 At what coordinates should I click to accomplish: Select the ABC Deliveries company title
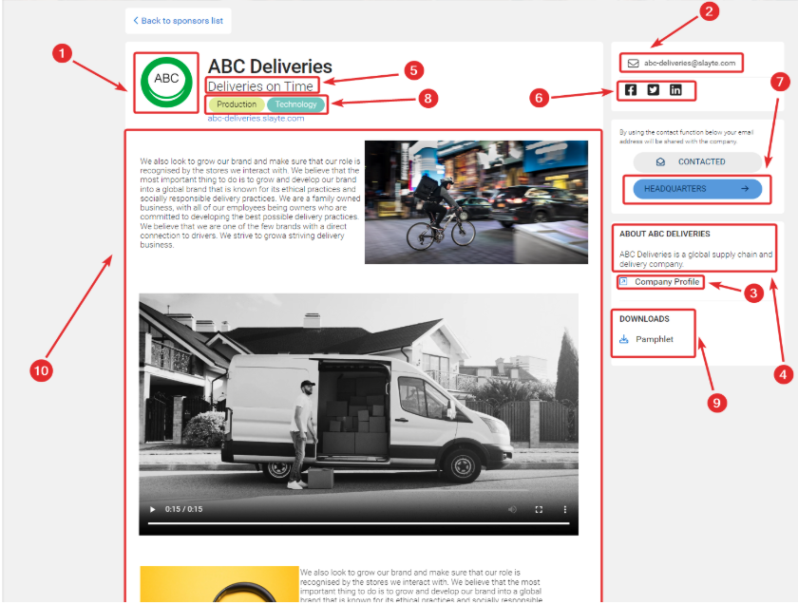(x=270, y=66)
